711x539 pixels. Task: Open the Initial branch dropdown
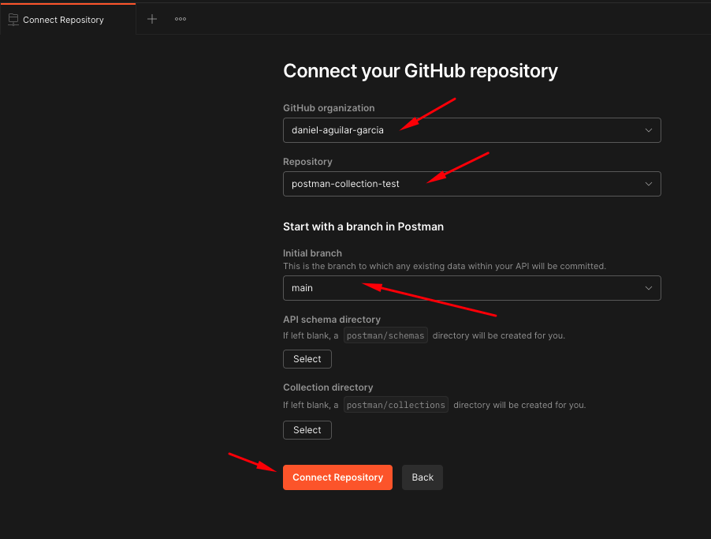coord(471,288)
